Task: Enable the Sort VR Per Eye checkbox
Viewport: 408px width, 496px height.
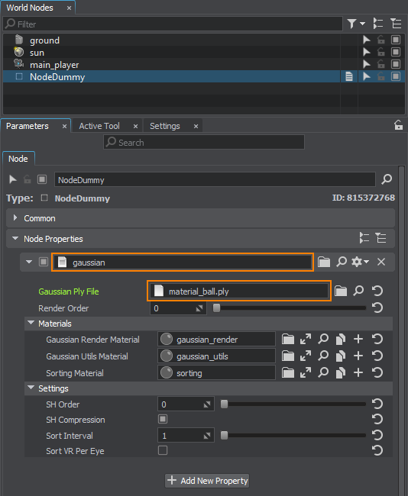Action: coord(163,450)
